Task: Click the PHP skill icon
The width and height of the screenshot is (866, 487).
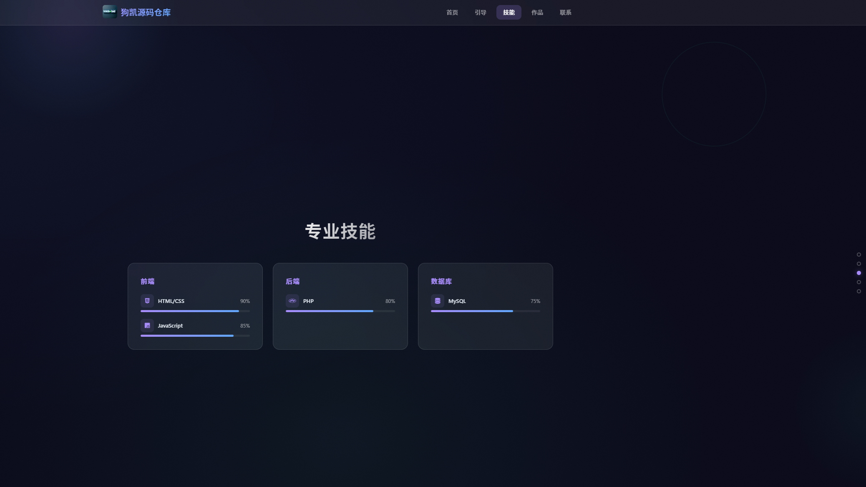Action: [292, 301]
